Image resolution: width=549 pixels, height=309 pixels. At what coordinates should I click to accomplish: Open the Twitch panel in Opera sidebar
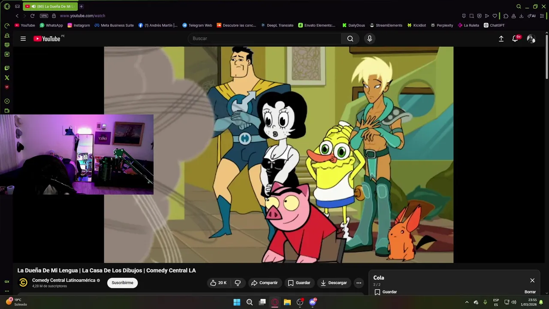point(7,68)
